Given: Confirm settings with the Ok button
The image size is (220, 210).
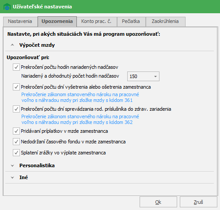Looking at the screenshot, I should click(158, 202).
